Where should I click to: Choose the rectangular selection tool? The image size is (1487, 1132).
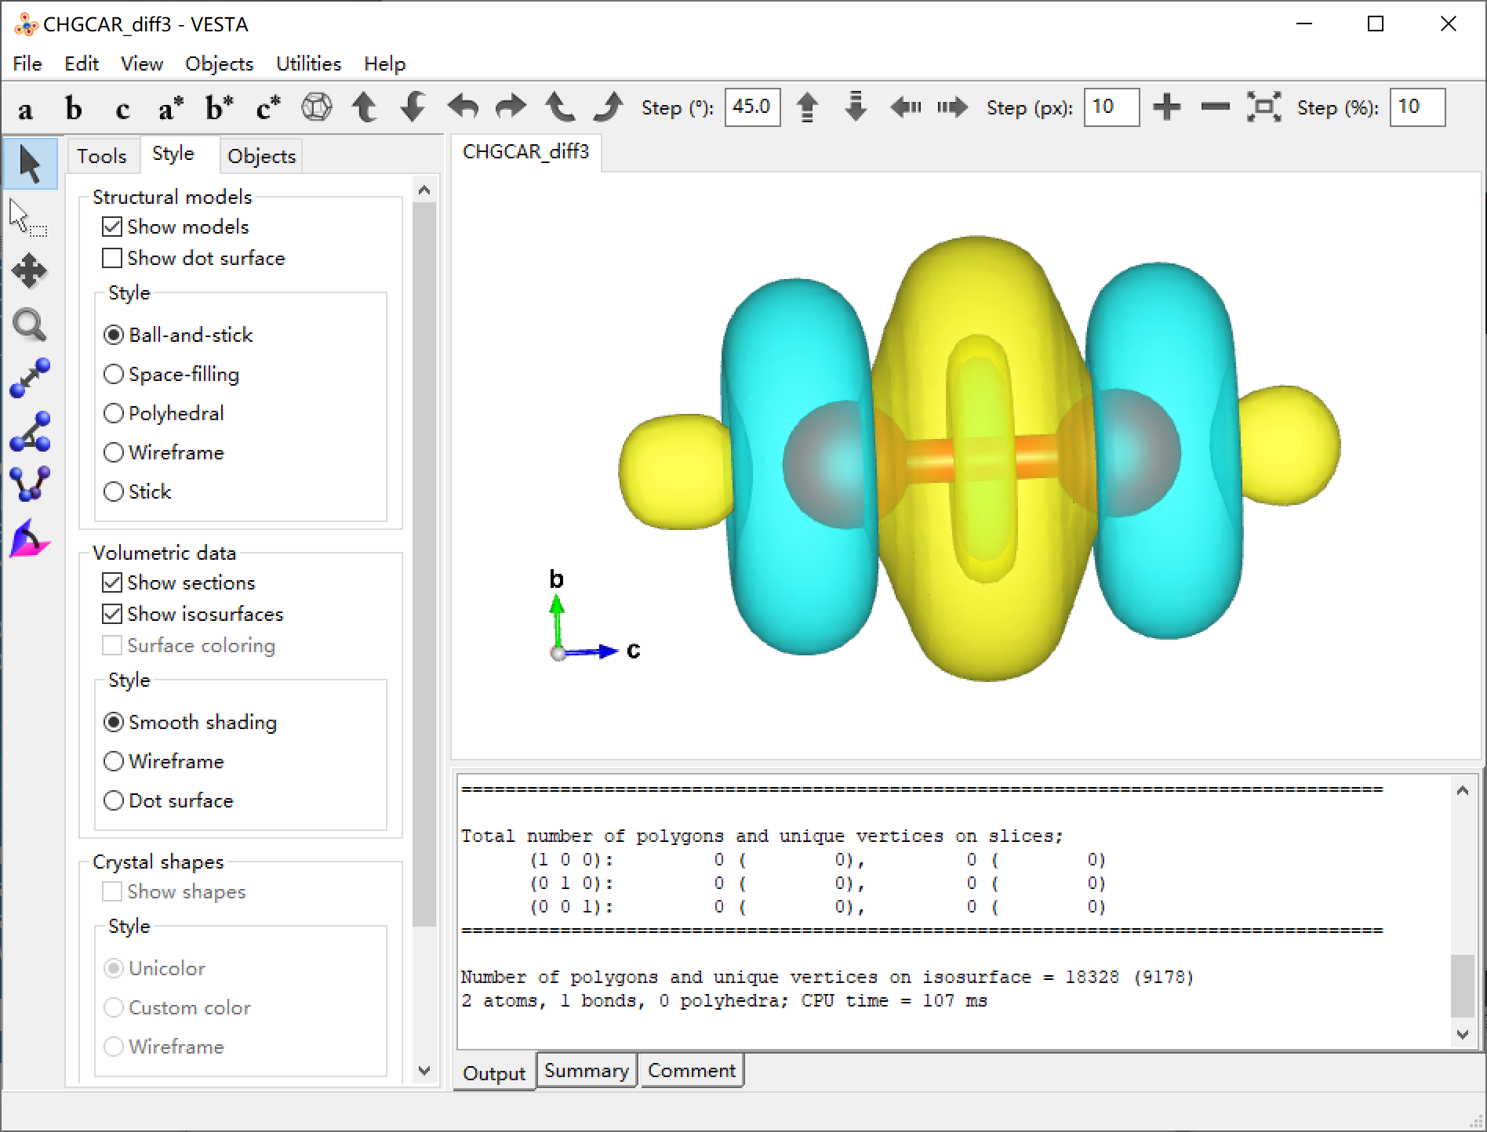pos(29,217)
